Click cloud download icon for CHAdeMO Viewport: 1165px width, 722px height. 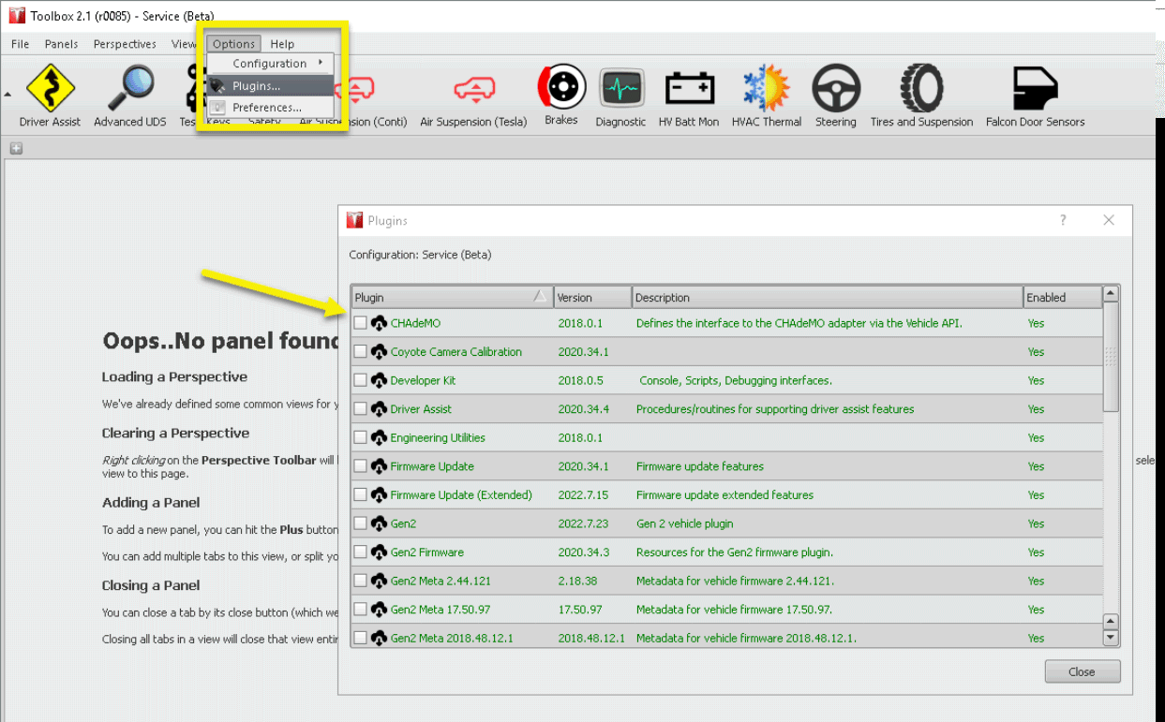(379, 323)
